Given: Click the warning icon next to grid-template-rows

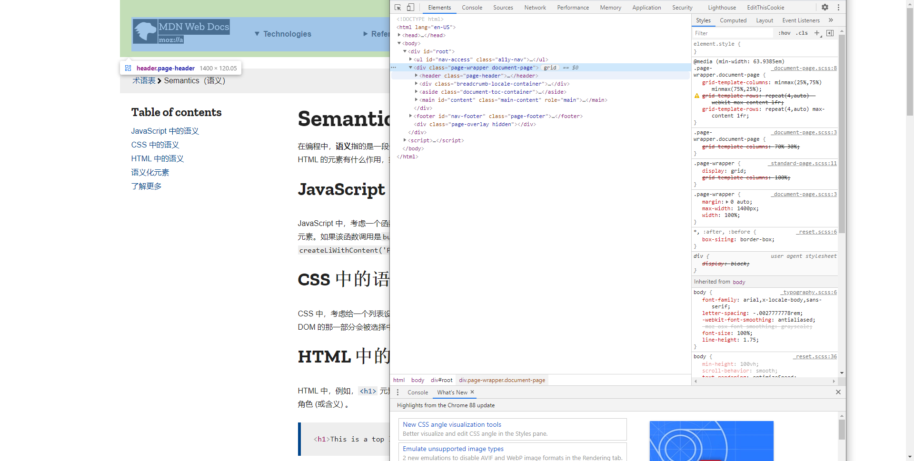Looking at the screenshot, I should [x=697, y=96].
